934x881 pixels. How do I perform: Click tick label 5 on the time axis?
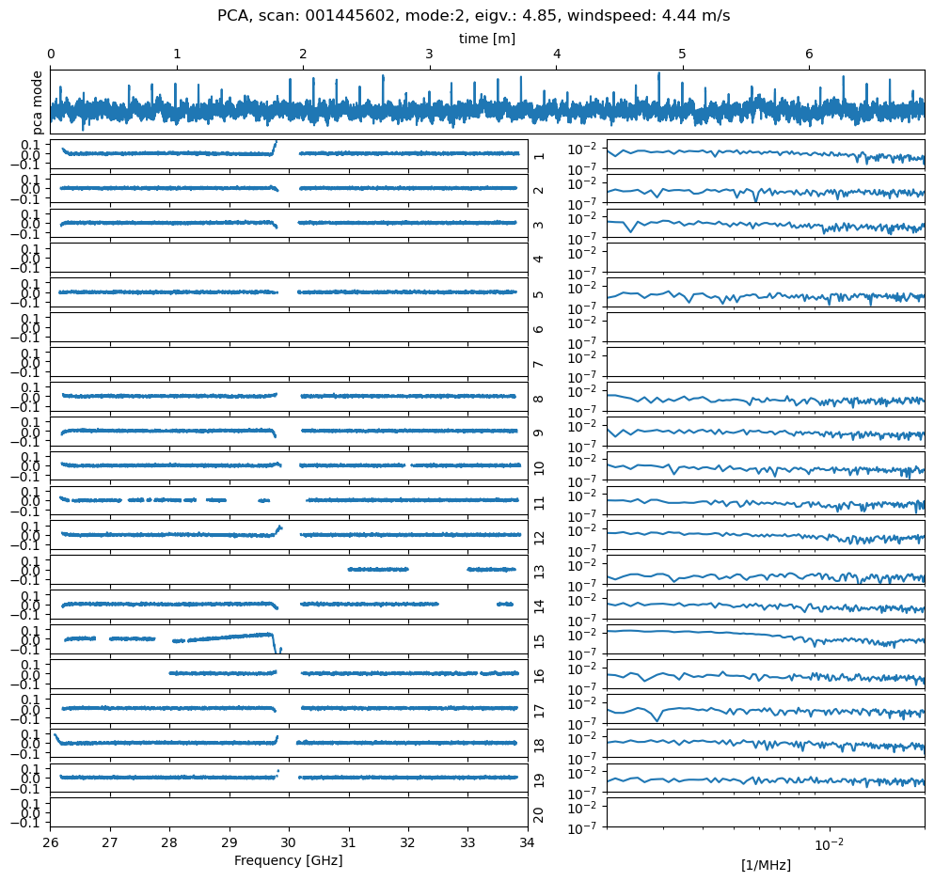tap(682, 55)
